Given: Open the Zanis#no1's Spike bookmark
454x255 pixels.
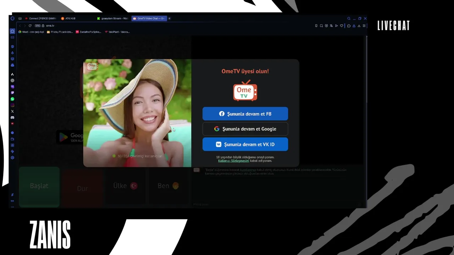Looking at the screenshot, I should (x=88, y=32).
